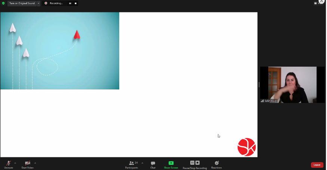This screenshot has width=327, height=170.
Task: Turn on Original Sound
Action: click(x=22, y=3)
